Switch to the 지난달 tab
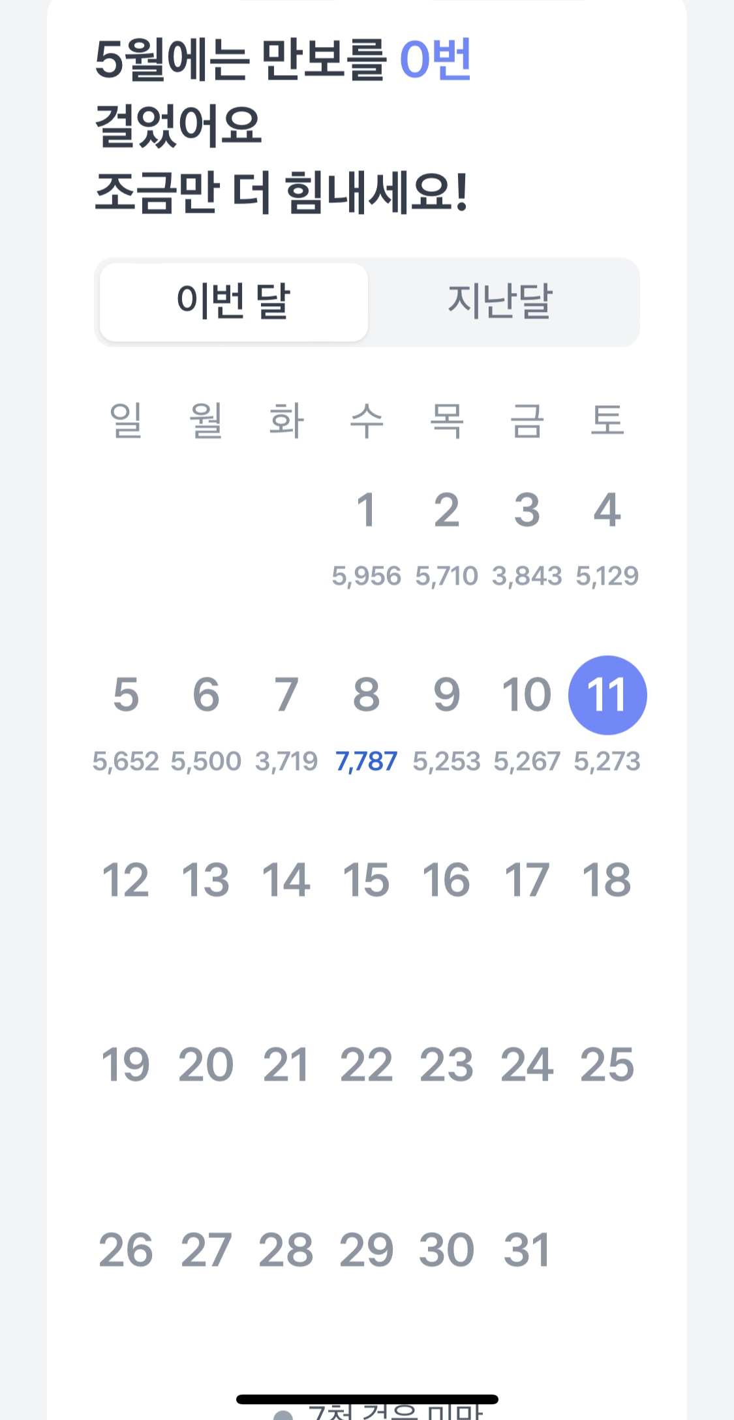The width and height of the screenshot is (734, 1420). coord(500,302)
